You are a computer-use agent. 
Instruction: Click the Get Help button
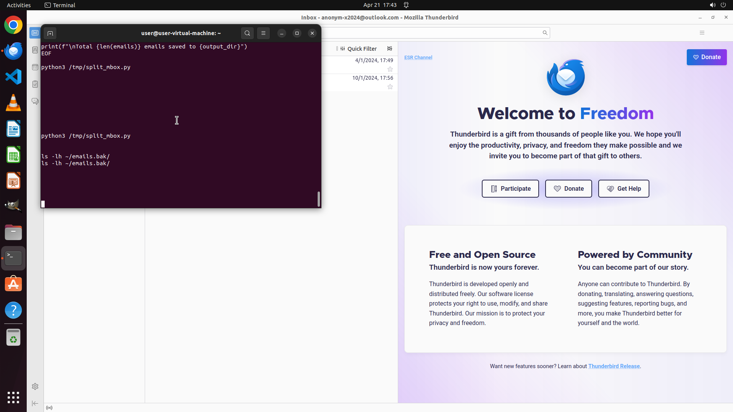(623, 189)
